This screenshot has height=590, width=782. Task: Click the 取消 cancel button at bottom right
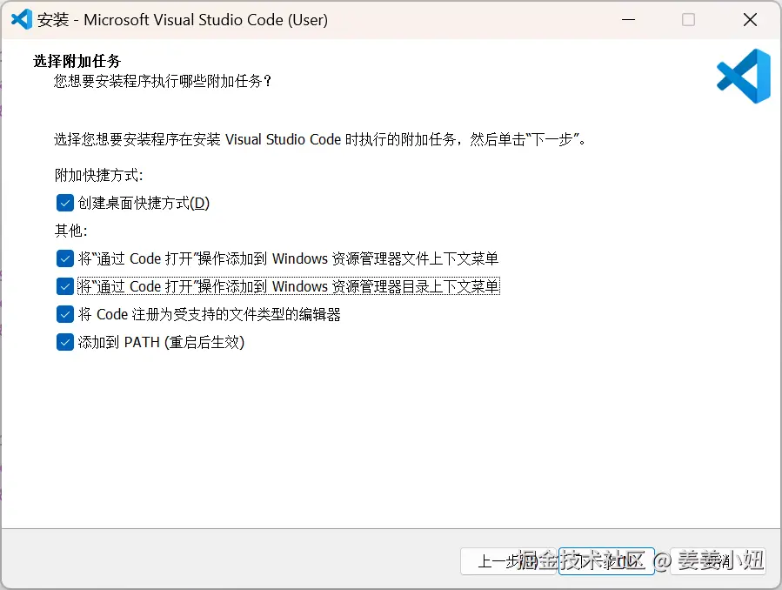click(718, 561)
